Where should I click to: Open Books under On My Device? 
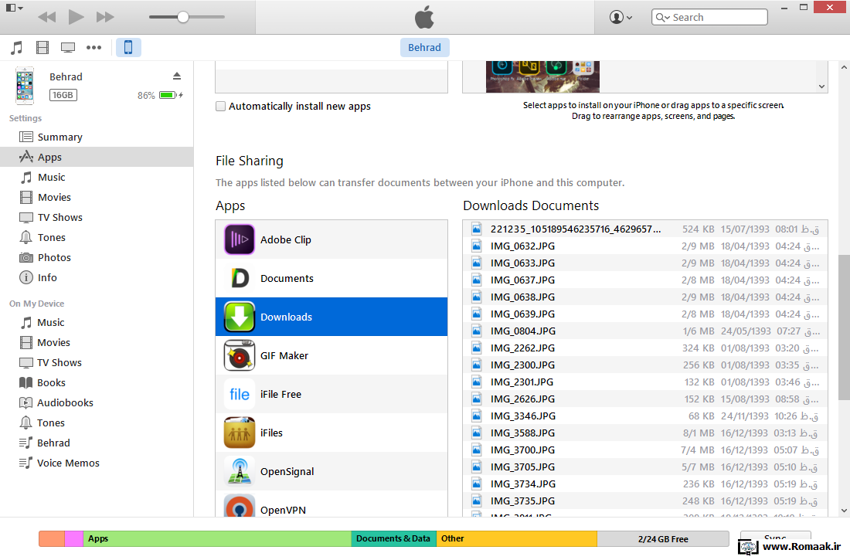[x=97, y=382]
